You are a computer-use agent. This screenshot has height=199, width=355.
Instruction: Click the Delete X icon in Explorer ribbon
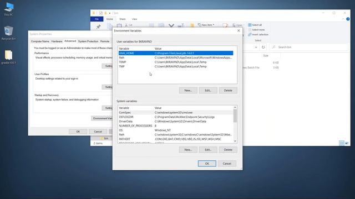point(171,25)
